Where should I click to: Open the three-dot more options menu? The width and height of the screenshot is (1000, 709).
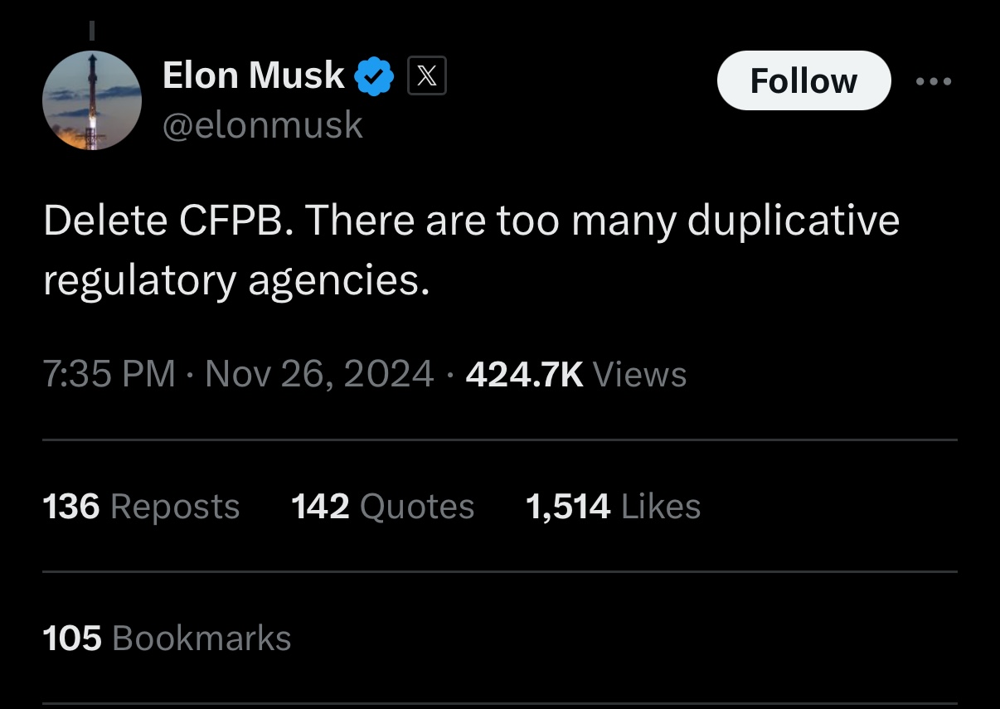(x=934, y=81)
